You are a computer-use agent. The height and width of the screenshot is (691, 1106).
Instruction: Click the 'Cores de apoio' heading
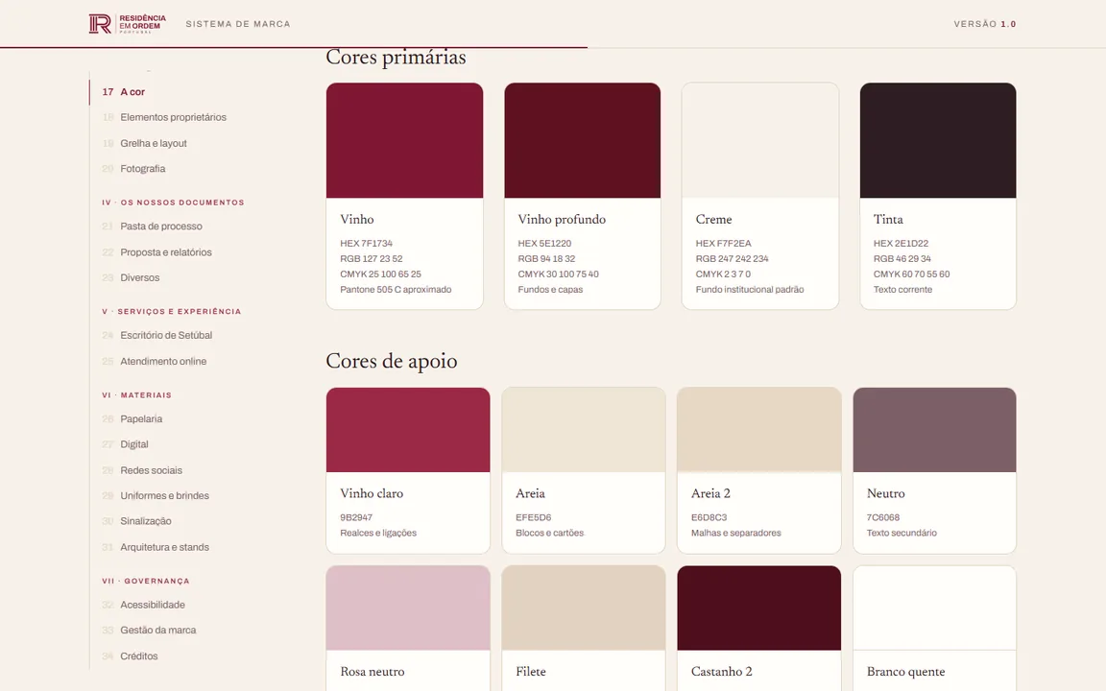pos(392,361)
